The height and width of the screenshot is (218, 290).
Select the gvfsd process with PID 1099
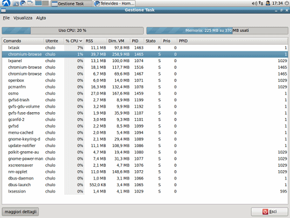tap(145, 126)
